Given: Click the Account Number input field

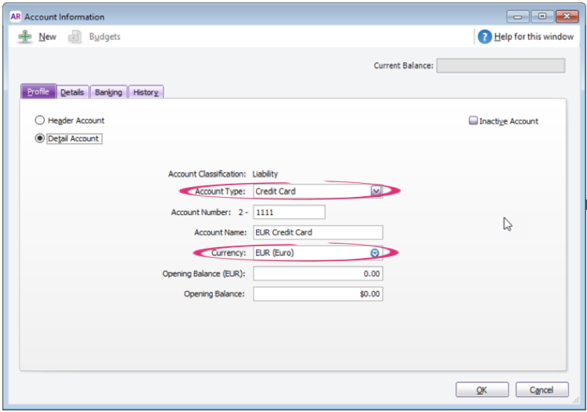Looking at the screenshot, I should tap(288, 212).
